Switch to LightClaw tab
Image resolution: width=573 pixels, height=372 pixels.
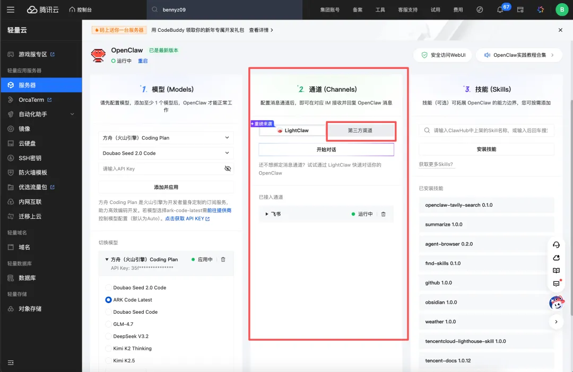(292, 130)
